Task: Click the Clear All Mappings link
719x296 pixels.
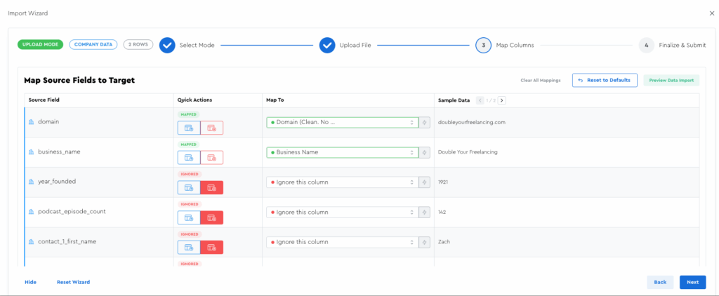Action: tap(540, 81)
